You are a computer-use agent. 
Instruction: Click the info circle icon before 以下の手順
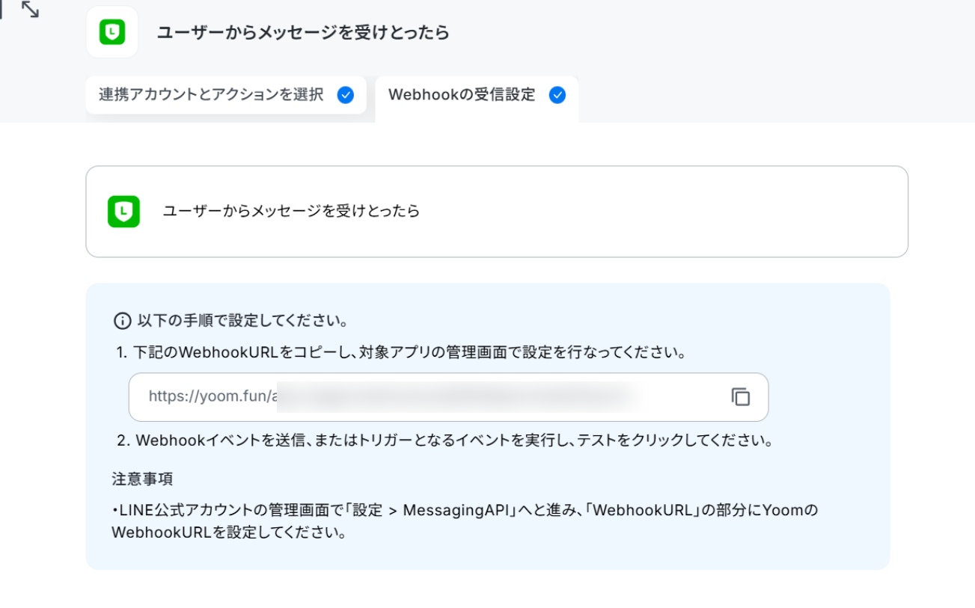(x=122, y=322)
